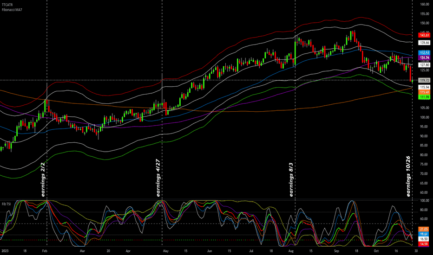This screenshot has height=255, width=433.
Task: Select the 'earnings 4/27' annotation text
Action: (x=158, y=178)
